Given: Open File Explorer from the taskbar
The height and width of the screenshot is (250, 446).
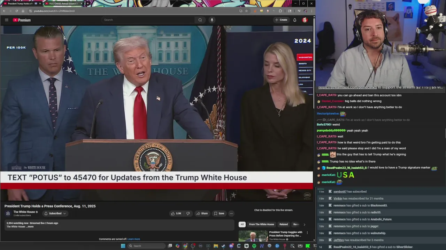Looking at the screenshot, I should (x=216, y=246).
